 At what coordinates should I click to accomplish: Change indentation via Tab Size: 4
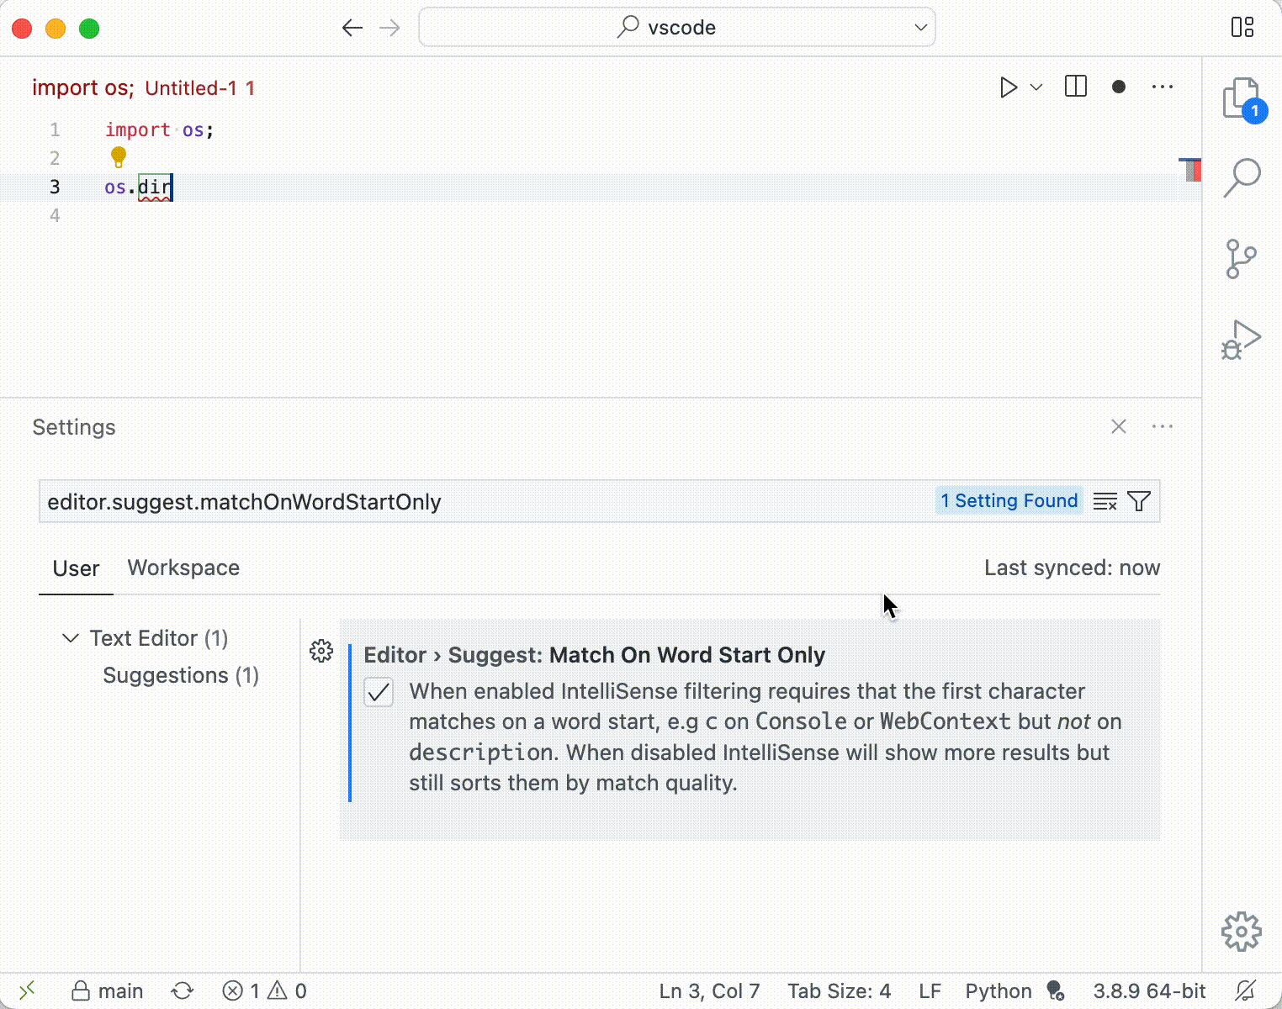click(839, 991)
